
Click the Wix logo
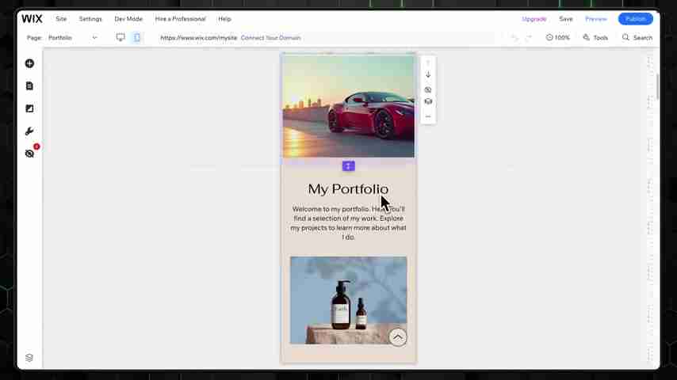coord(32,19)
